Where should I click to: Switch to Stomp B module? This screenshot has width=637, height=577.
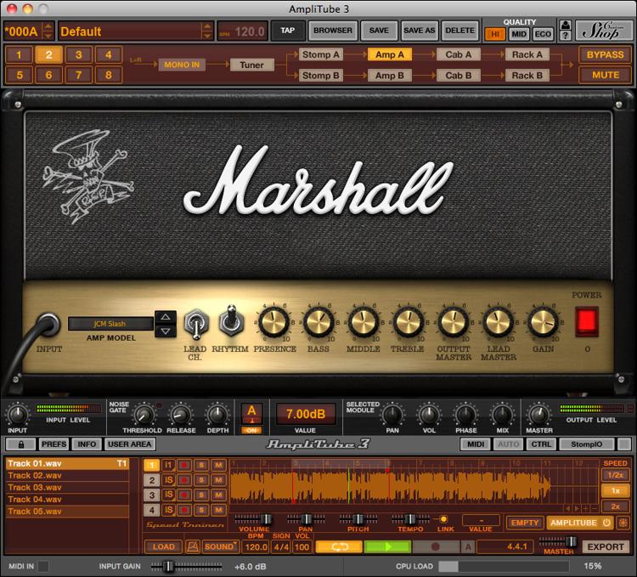tap(321, 75)
